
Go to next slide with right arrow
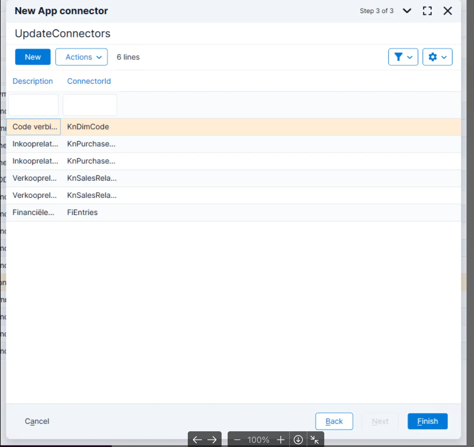coord(212,440)
